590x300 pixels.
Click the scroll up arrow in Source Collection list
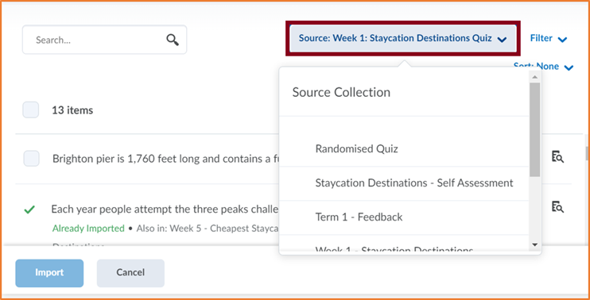tap(534, 77)
